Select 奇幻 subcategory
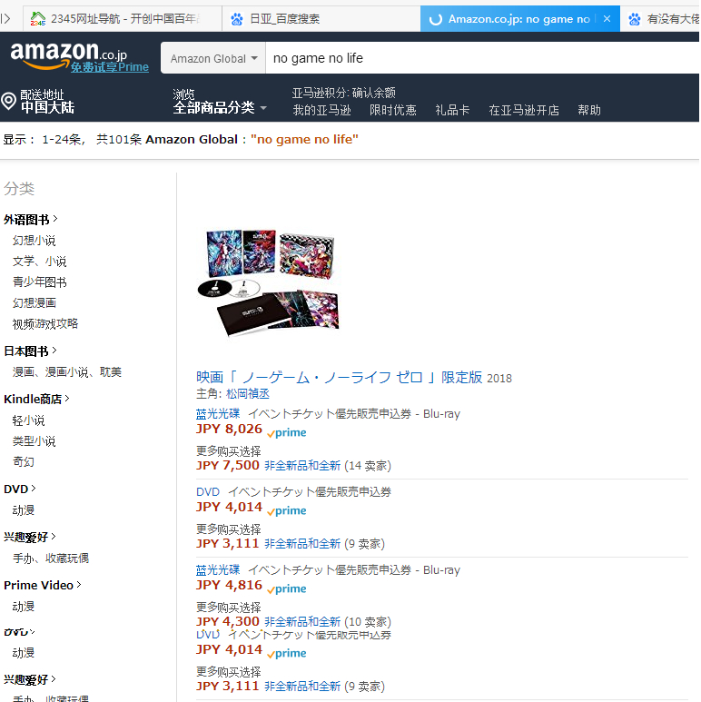701x702 pixels. (x=24, y=461)
